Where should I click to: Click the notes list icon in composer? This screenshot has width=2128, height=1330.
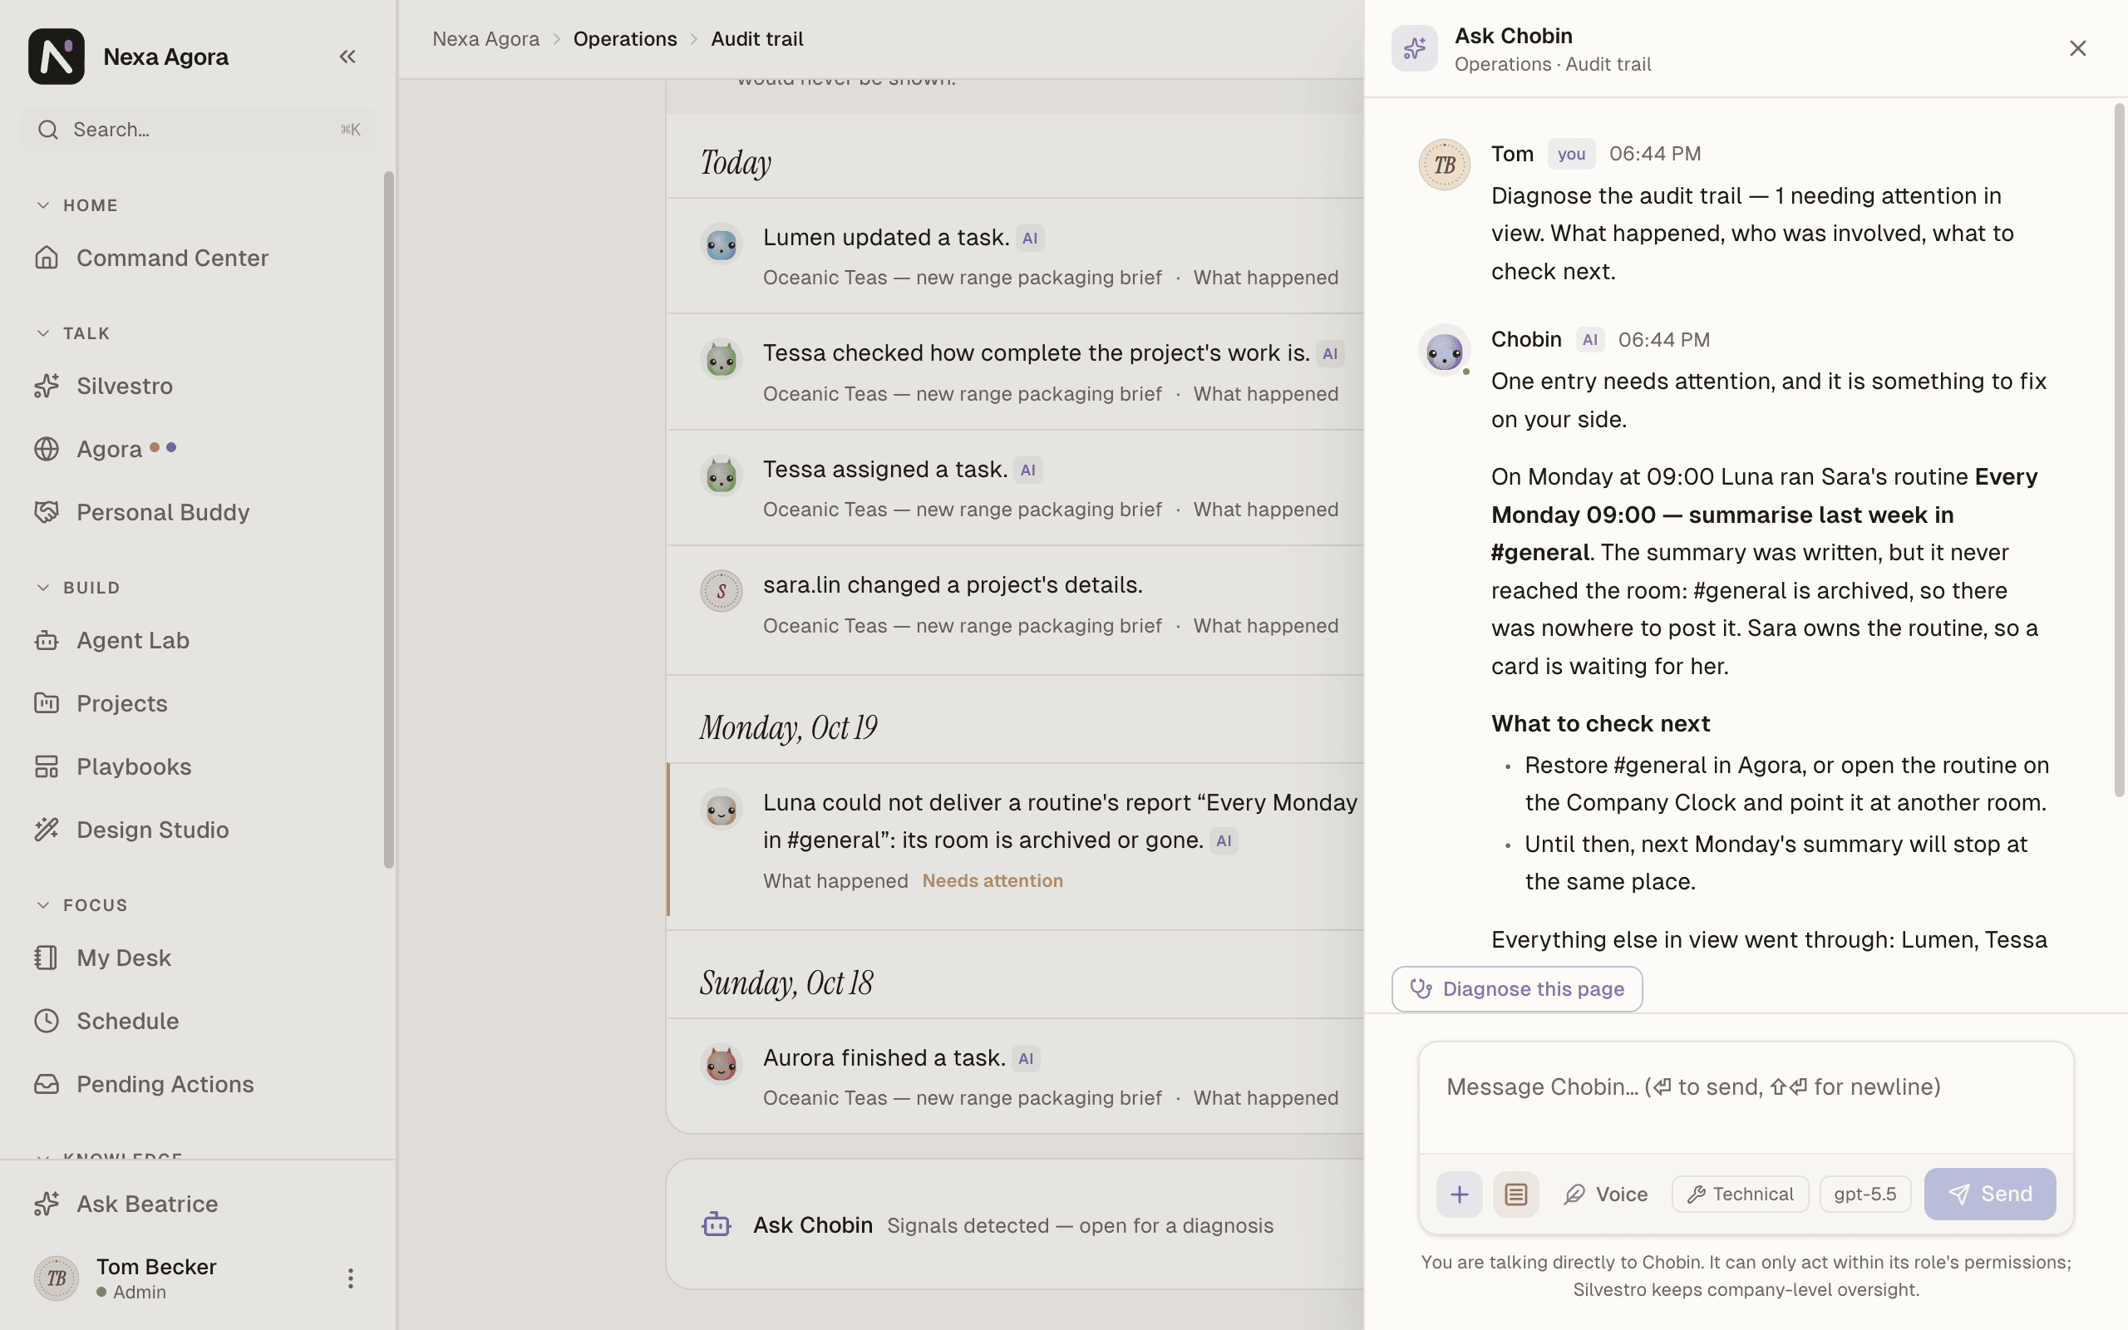point(1516,1195)
